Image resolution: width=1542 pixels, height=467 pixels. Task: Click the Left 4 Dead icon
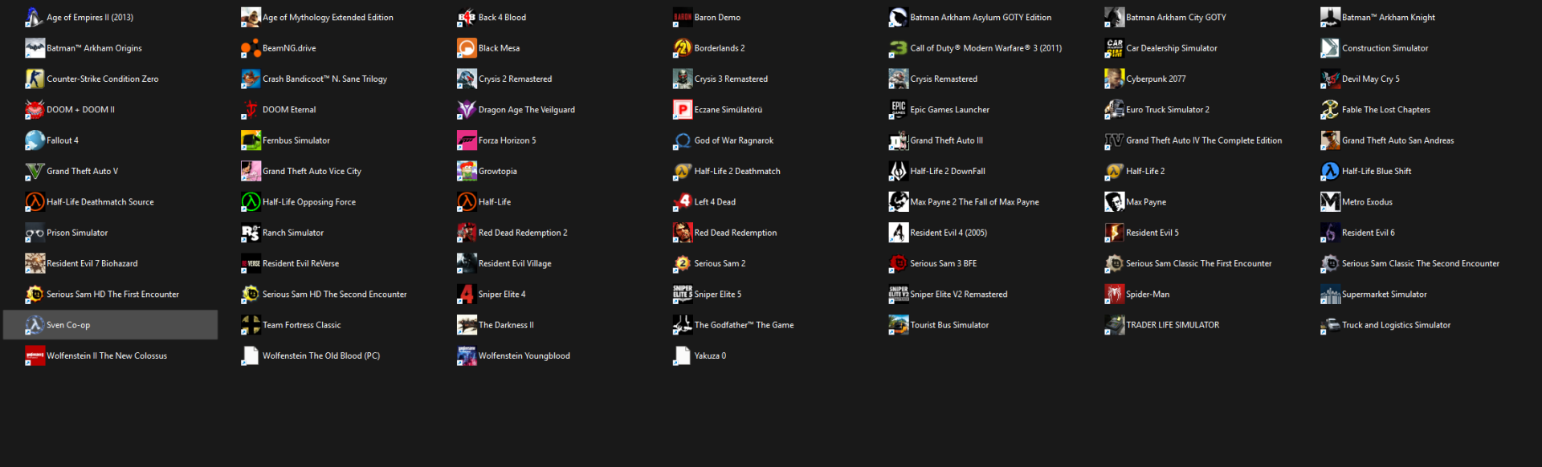click(x=683, y=201)
